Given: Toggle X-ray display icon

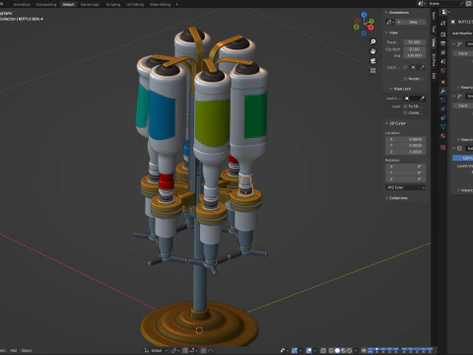Looking at the screenshot, I should 323,350.
